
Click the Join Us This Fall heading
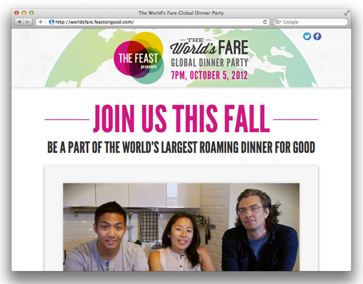(181, 119)
